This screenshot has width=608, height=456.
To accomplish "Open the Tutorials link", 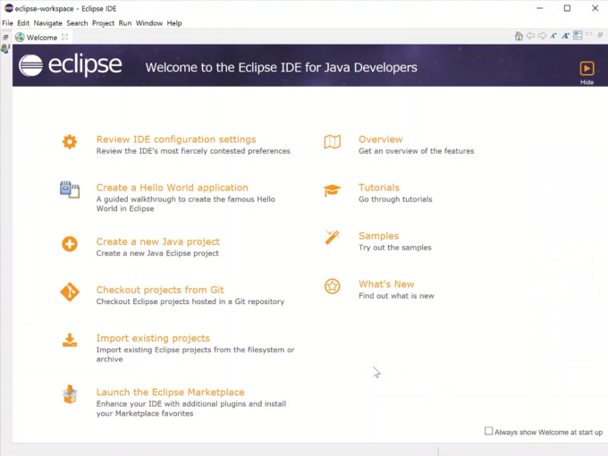I will tap(379, 188).
